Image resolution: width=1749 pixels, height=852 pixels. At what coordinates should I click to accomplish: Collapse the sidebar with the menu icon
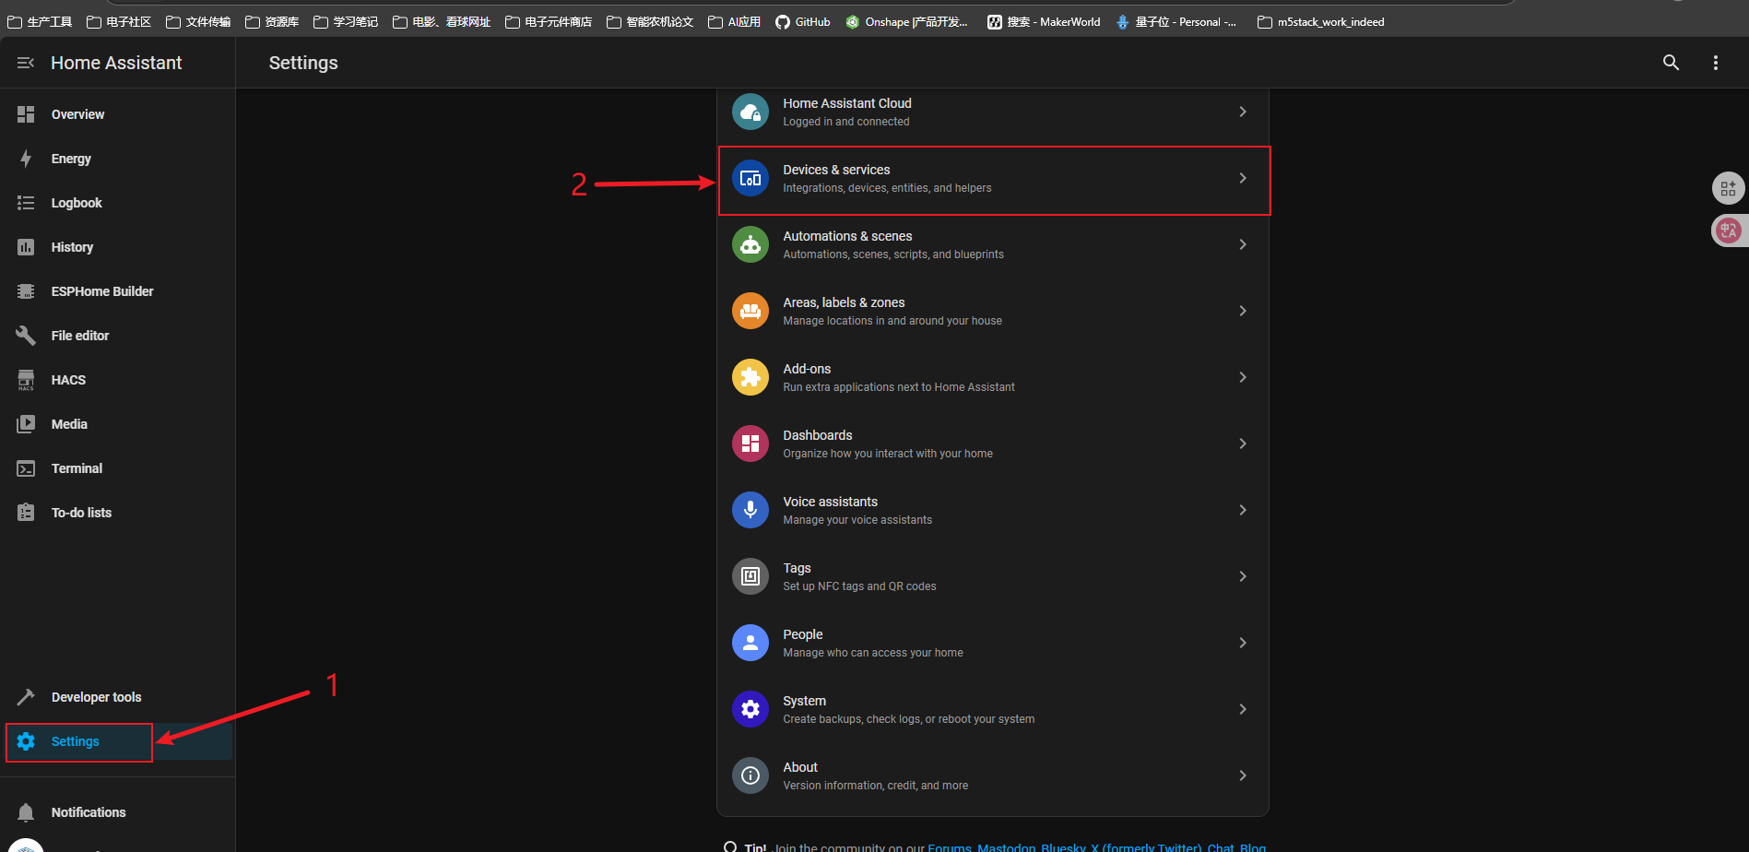tap(26, 63)
